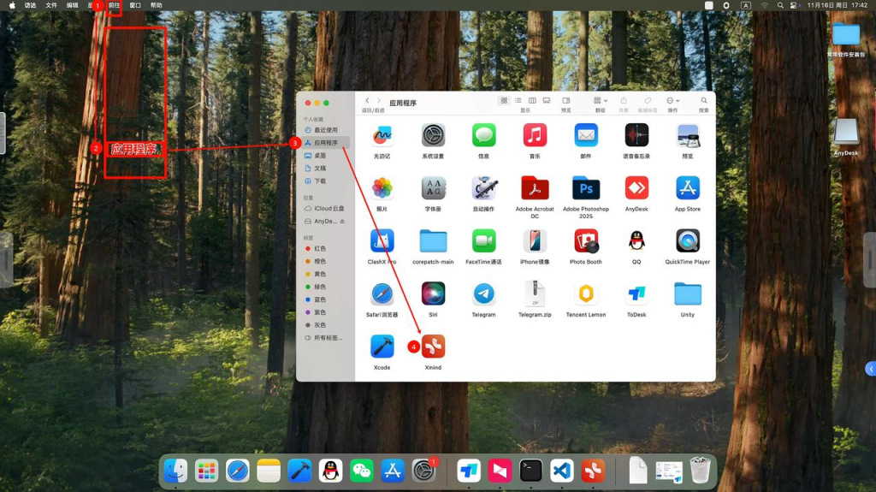Select the corepatch-main folder
Image resolution: width=876 pixels, height=492 pixels.
(433, 241)
